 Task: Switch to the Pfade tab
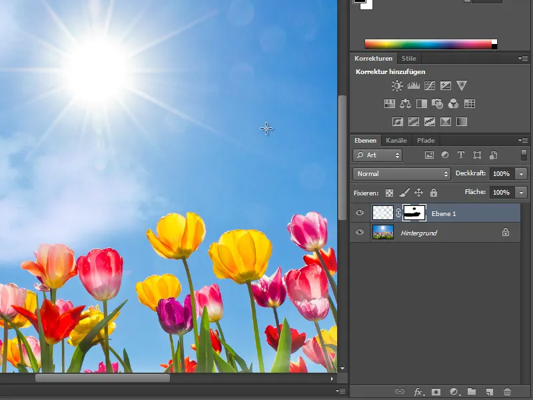(426, 140)
